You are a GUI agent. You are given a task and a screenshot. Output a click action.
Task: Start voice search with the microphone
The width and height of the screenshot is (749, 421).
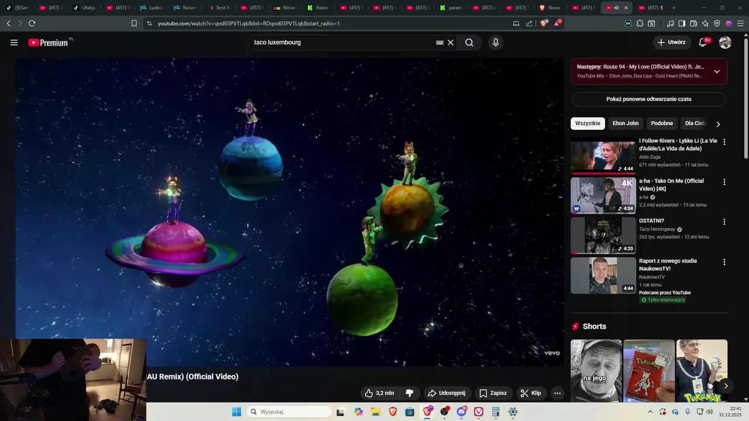click(x=496, y=43)
